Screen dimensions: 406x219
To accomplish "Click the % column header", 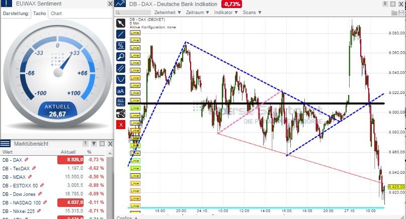I will (x=89, y=152).
